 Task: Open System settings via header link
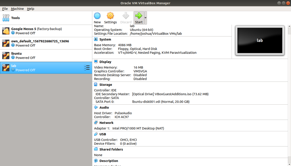(105, 39)
